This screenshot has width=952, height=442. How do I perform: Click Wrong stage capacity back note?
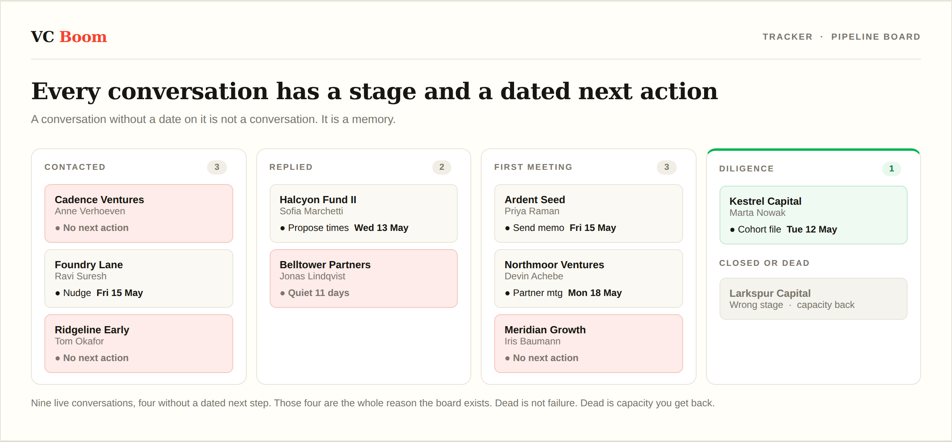click(792, 305)
